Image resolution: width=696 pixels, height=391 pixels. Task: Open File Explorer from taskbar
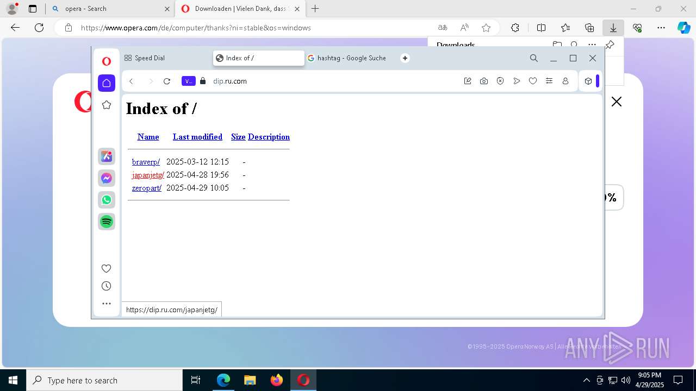250,380
